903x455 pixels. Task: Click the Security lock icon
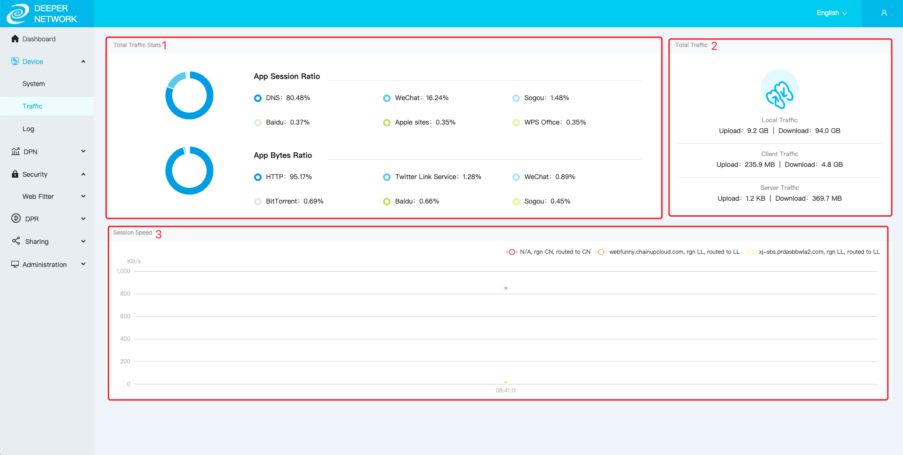(15, 174)
